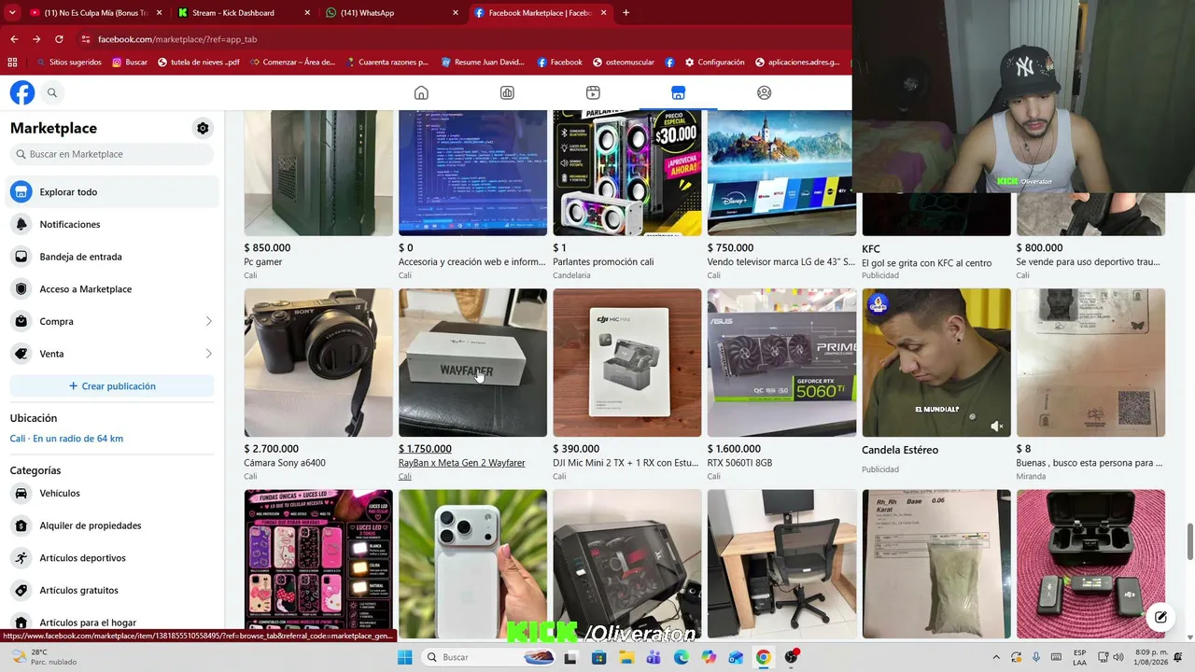Screen dimensions: 1195x672
Task: Browse Artículos deportivos category
Action: 114,558
